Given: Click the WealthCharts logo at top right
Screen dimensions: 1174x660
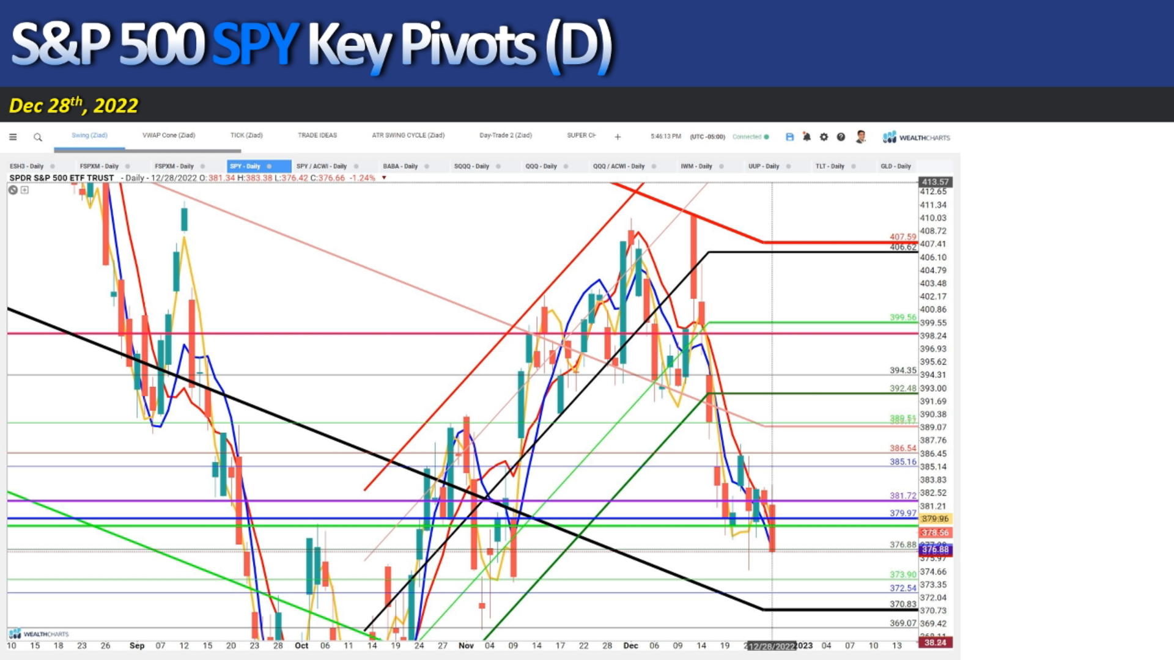Looking at the screenshot, I should (x=916, y=137).
